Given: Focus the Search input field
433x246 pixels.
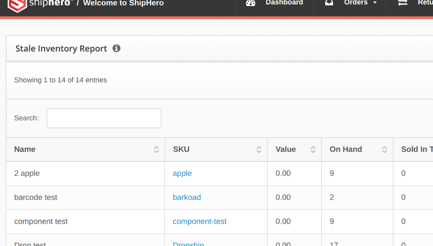Looking at the screenshot, I should tap(104, 118).
